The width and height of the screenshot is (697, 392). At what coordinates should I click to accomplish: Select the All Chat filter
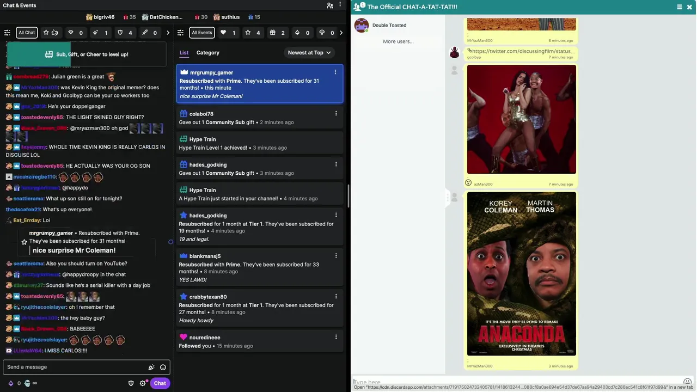pyautogui.click(x=27, y=33)
